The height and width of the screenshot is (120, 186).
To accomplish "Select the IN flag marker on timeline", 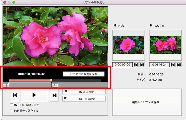I will 6,85.
